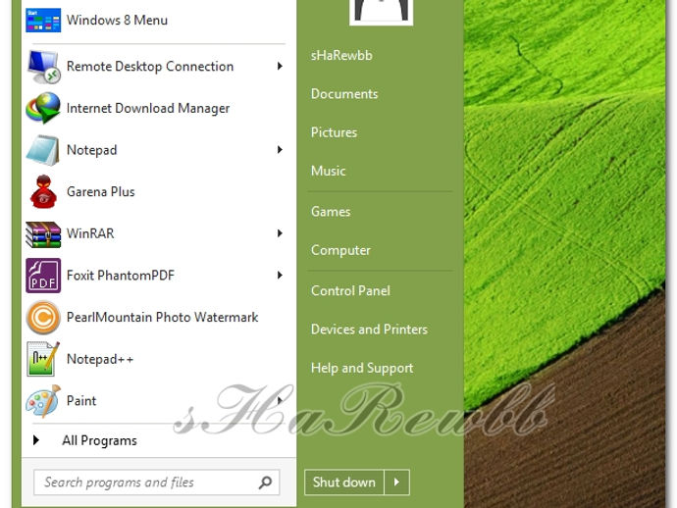Viewport: 677px width, 508px height.
Task: Open Notepad++ via its icon
Action: point(43,359)
